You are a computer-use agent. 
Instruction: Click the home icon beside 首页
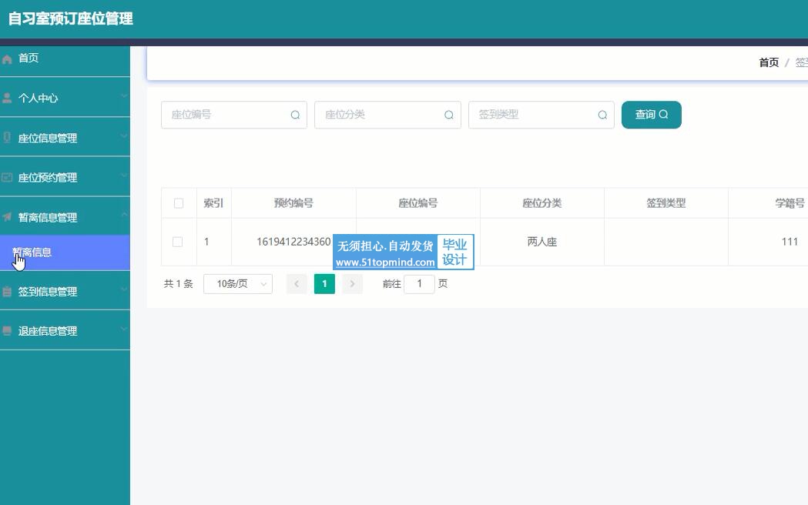coord(7,59)
